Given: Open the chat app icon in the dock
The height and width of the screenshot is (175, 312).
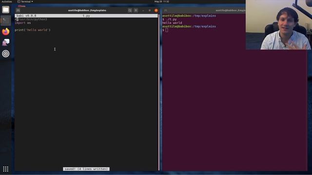Looking at the screenshot, I should pyautogui.click(x=5, y=42).
